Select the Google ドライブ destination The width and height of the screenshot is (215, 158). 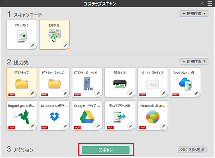click(87, 115)
